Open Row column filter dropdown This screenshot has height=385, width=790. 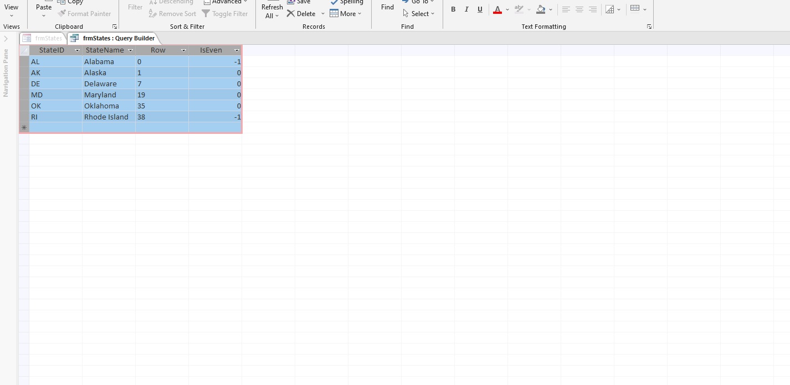click(183, 50)
